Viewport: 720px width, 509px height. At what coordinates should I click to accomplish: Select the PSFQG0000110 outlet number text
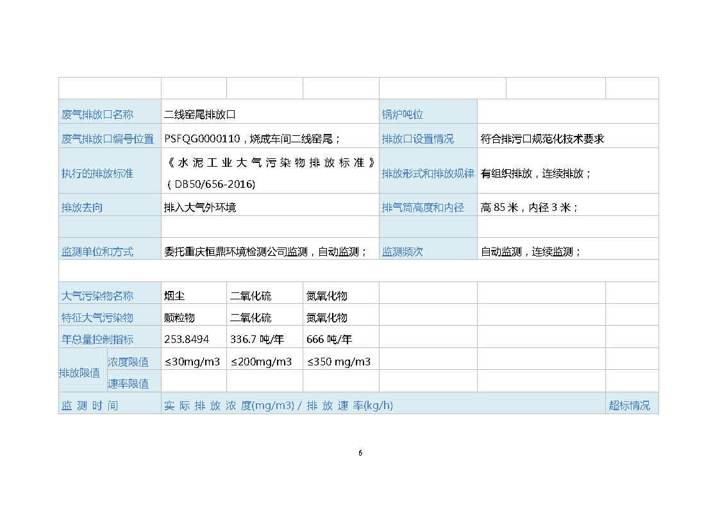click(202, 138)
